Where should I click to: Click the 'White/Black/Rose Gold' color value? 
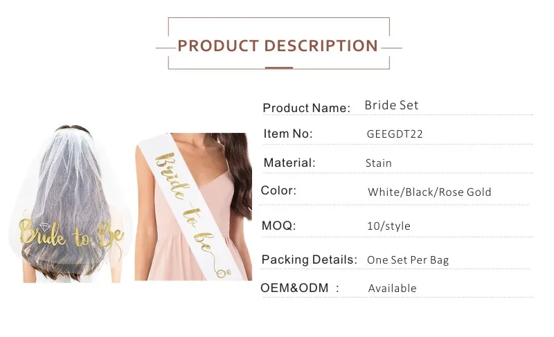[429, 192]
